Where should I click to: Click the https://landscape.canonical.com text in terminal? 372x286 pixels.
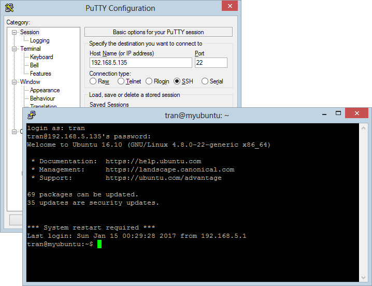coord(170,170)
